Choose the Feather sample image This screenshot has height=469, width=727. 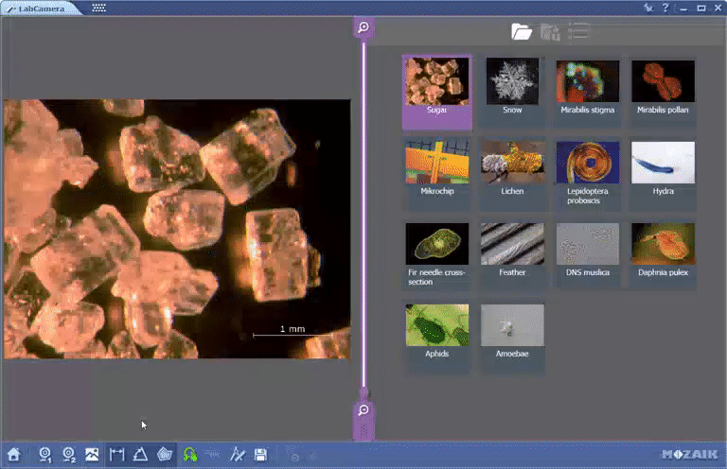pos(512,250)
